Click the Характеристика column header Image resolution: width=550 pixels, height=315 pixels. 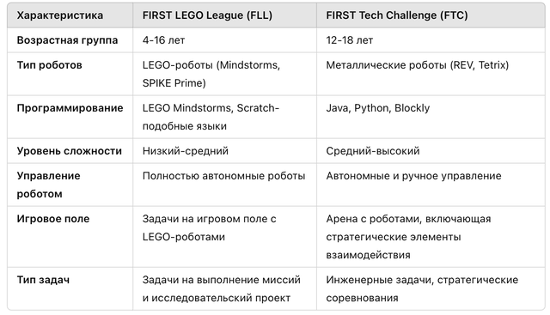(60, 15)
